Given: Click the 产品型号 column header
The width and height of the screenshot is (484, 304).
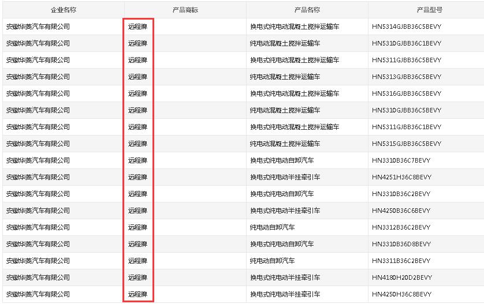Looking at the screenshot, I should [429, 10].
